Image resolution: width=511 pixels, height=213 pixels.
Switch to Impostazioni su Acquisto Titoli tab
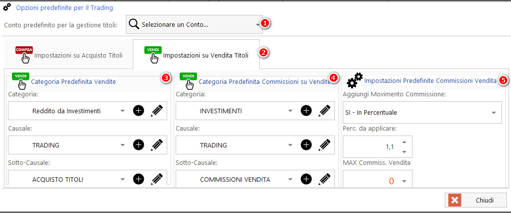pyautogui.click(x=69, y=55)
